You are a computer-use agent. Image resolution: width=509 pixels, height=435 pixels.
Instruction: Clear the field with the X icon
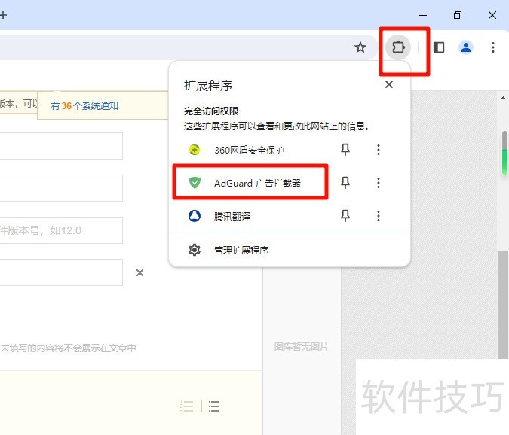point(140,272)
